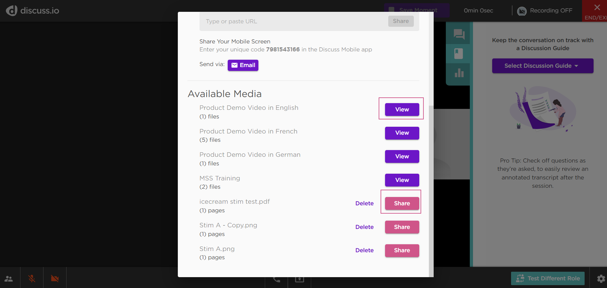Click the END/EXIT X icon
607x288 pixels.
pyautogui.click(x=597, y=8)
